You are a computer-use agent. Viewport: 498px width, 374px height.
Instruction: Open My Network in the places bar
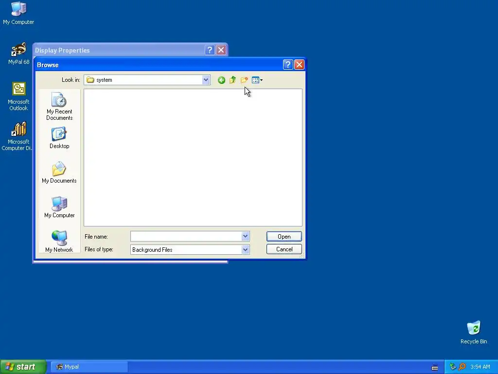[x=59, y=242]
